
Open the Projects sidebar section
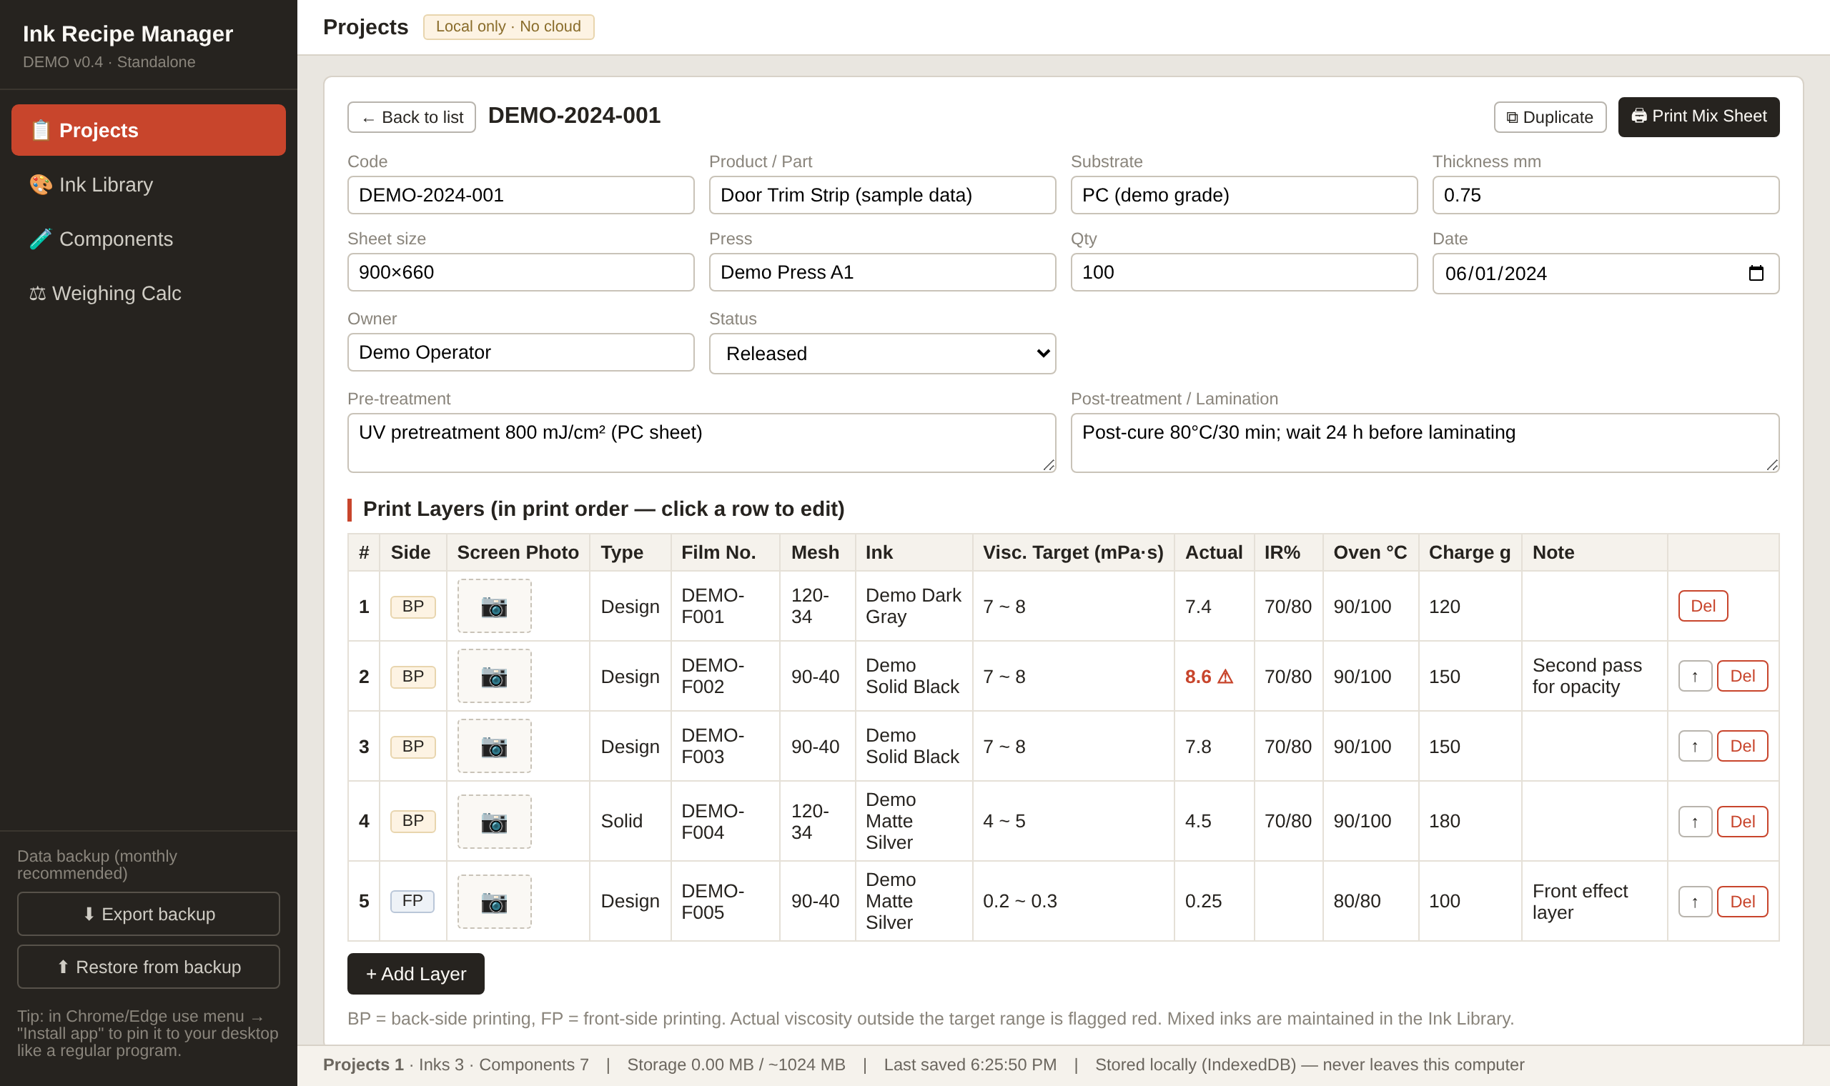click(149, 130)
